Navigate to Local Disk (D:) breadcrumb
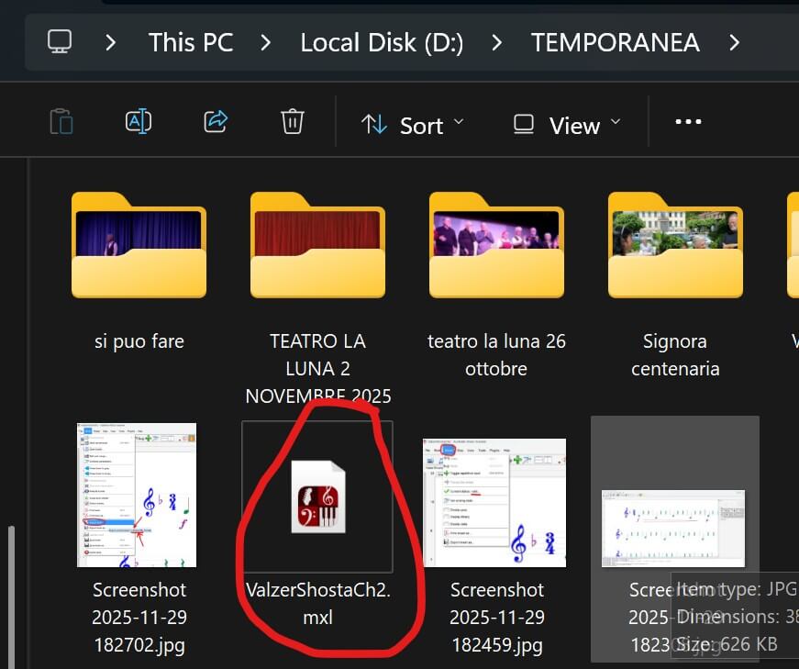Screen dimensions: 799x669 point(382,42)
